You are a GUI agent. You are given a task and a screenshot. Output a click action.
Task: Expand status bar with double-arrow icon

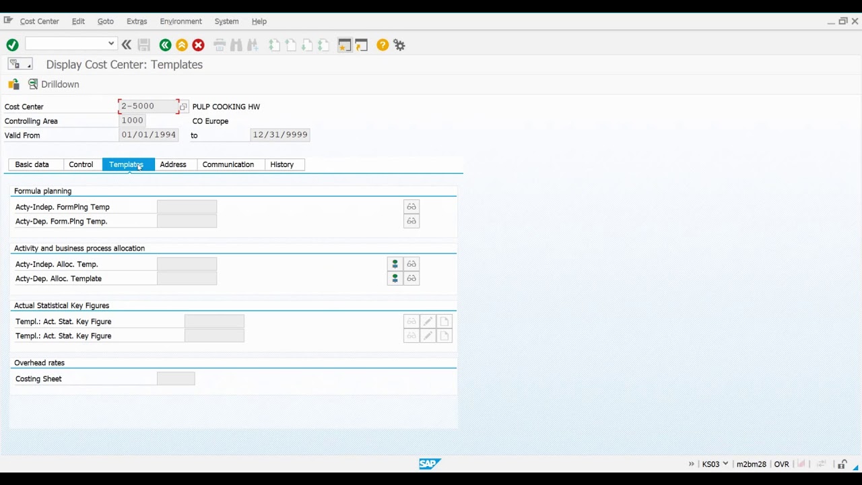pyautogui.click(x=692, y=464)
